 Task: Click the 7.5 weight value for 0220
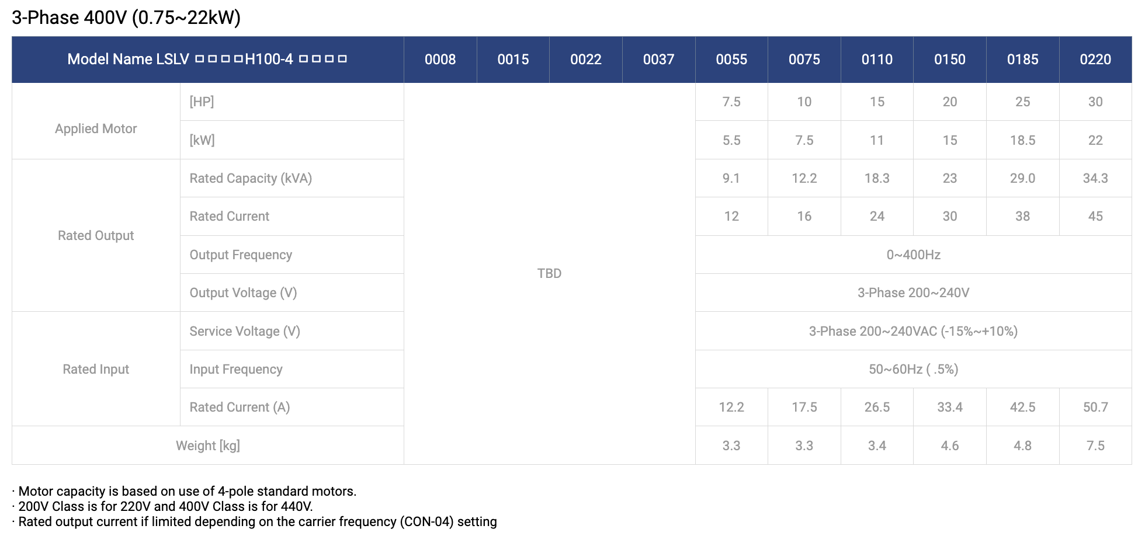[x=1095, y=445]
